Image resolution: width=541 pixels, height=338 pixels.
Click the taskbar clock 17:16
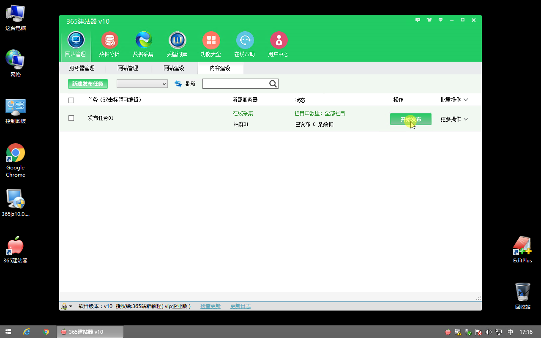(x=526, y=332)
